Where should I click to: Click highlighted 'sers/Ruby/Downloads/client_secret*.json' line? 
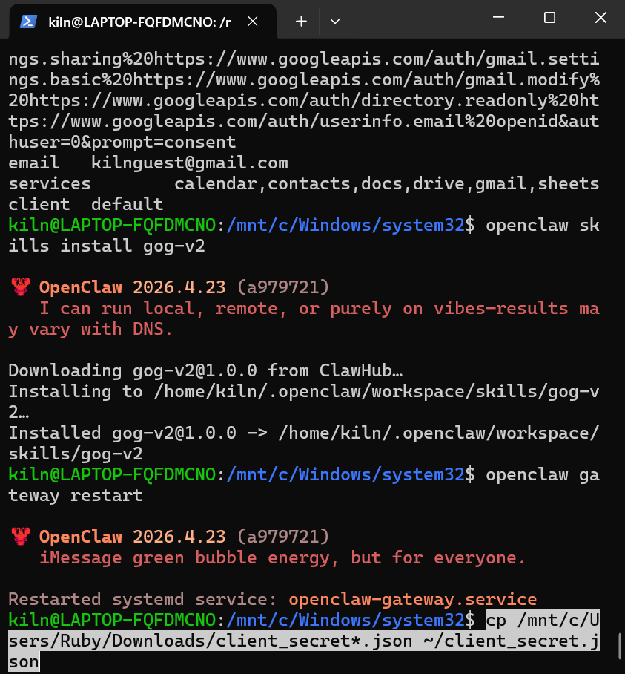coord(304,641)
